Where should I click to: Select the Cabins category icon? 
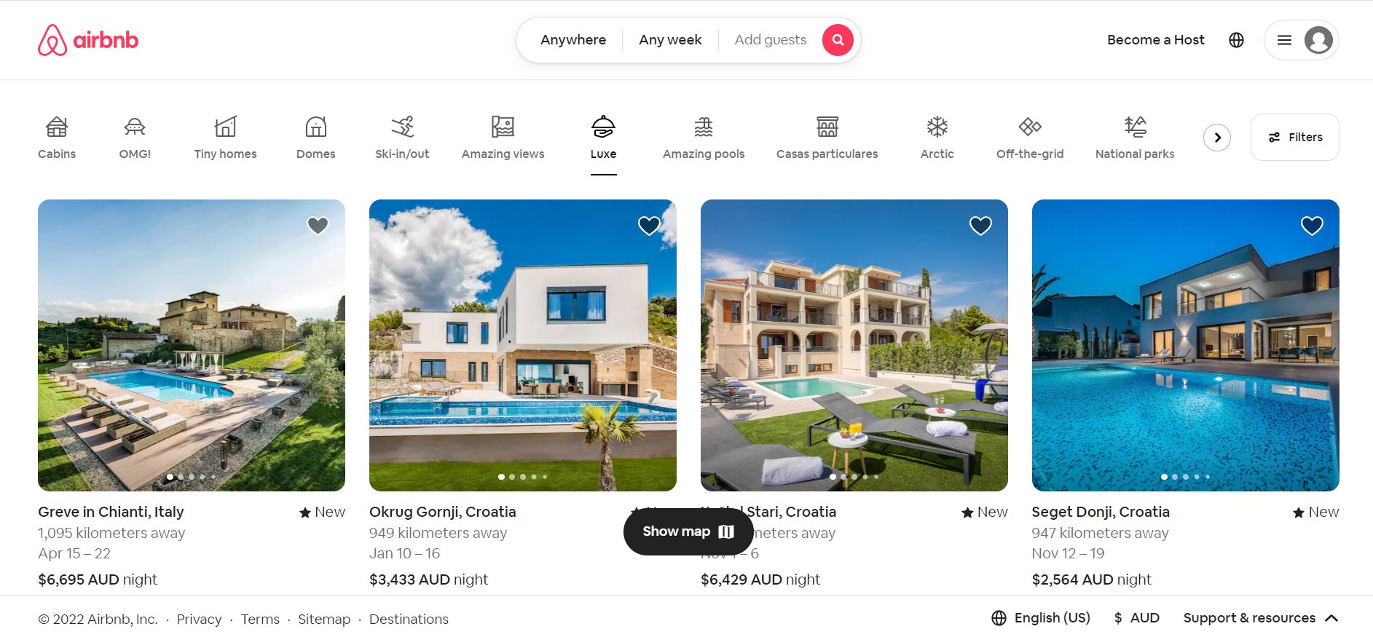(x=57, y=127)
